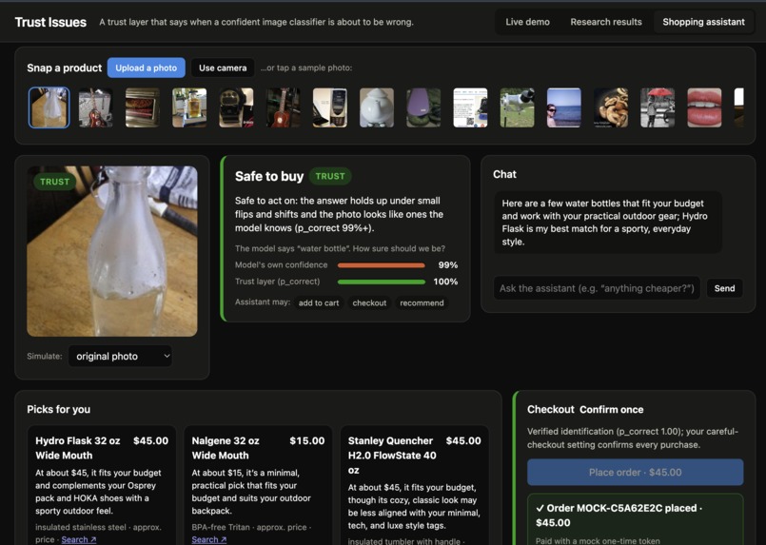Select the Hydro Flask 32 oz card title
Screen dimensions: 766x545
[78, 448]
